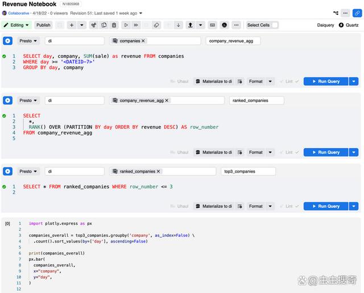Click Materialize to di in first cell
Viewport: 364px width, 293px height.
(x=214, y=81)
